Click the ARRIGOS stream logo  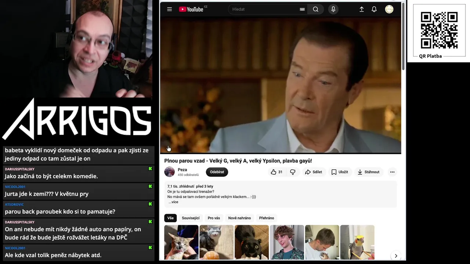(76, 119)
